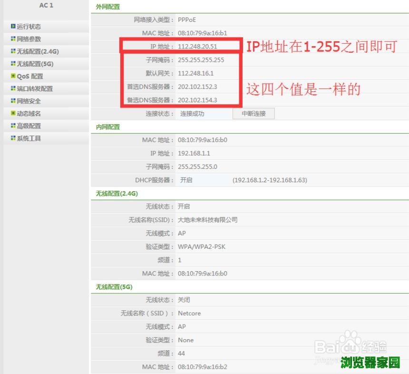Open the QoS 配置 menu item
Viewport: 409px width, 374px height.
point(30,76)
